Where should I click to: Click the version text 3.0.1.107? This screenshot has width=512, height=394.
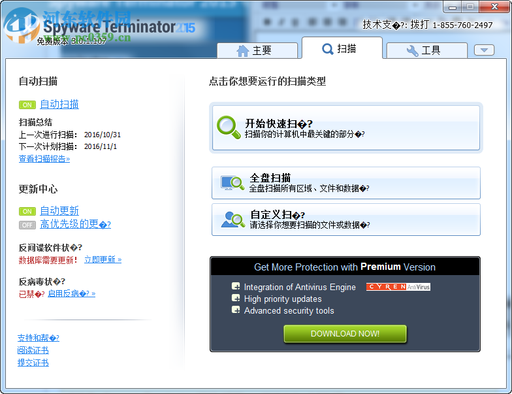coord(89,41)
